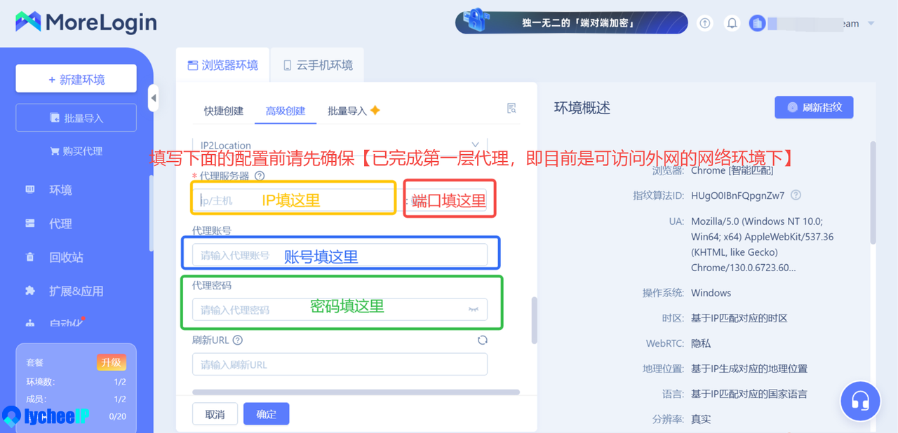Switch to 云手机环境 tab
Image resolution: width=898 pixels, height=433 pixels.
click(318, 65)
